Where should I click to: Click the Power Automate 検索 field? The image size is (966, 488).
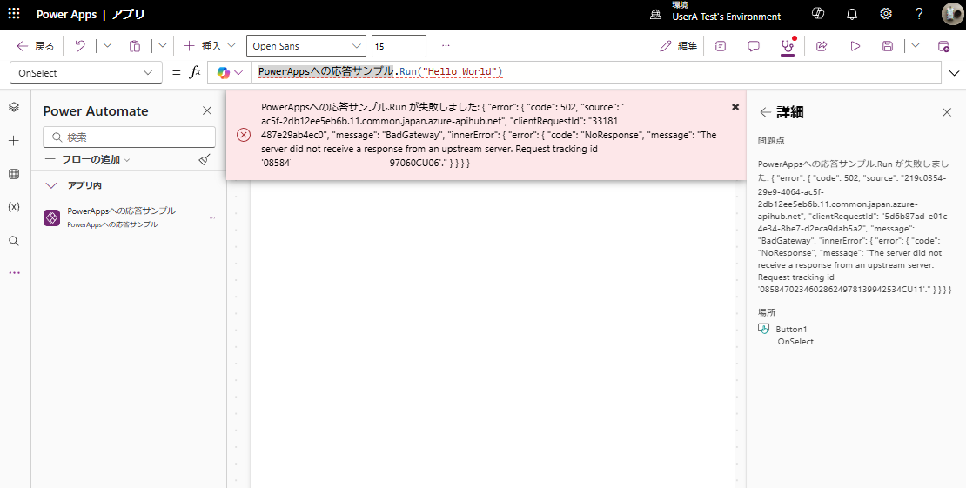click(129, 137)
